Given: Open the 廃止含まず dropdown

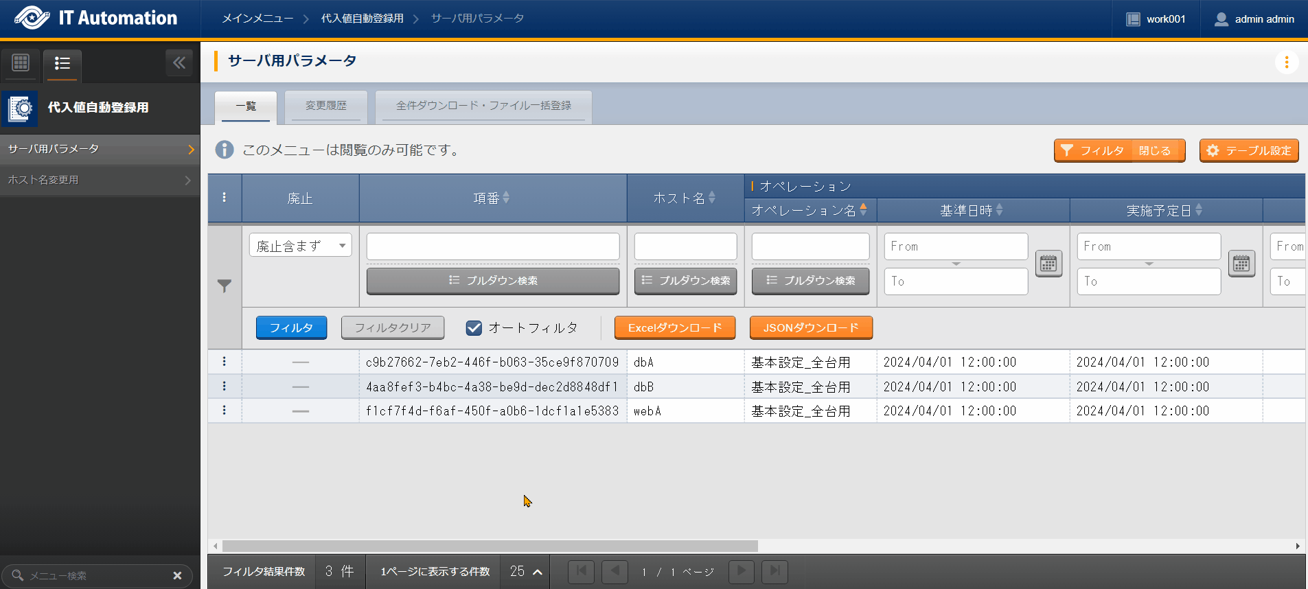Looking at the screenshot, I should [300, 246].
